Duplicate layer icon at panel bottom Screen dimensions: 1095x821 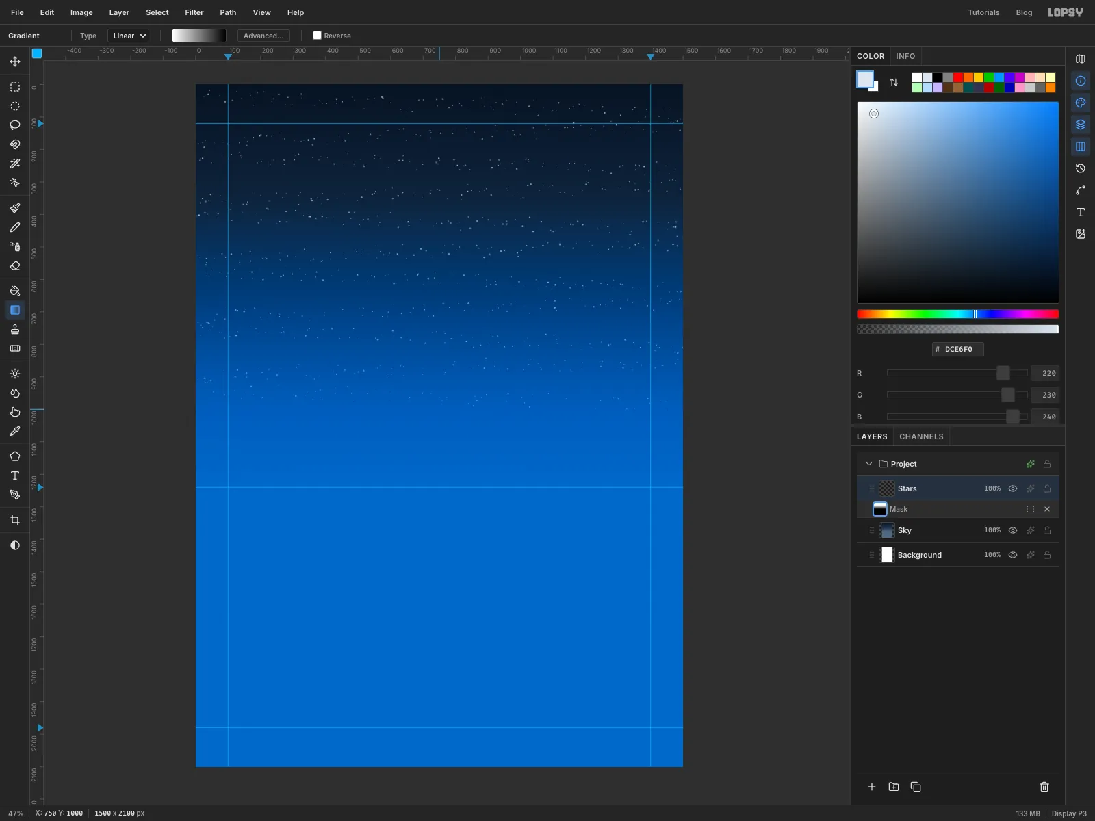(x=916, y=787)
